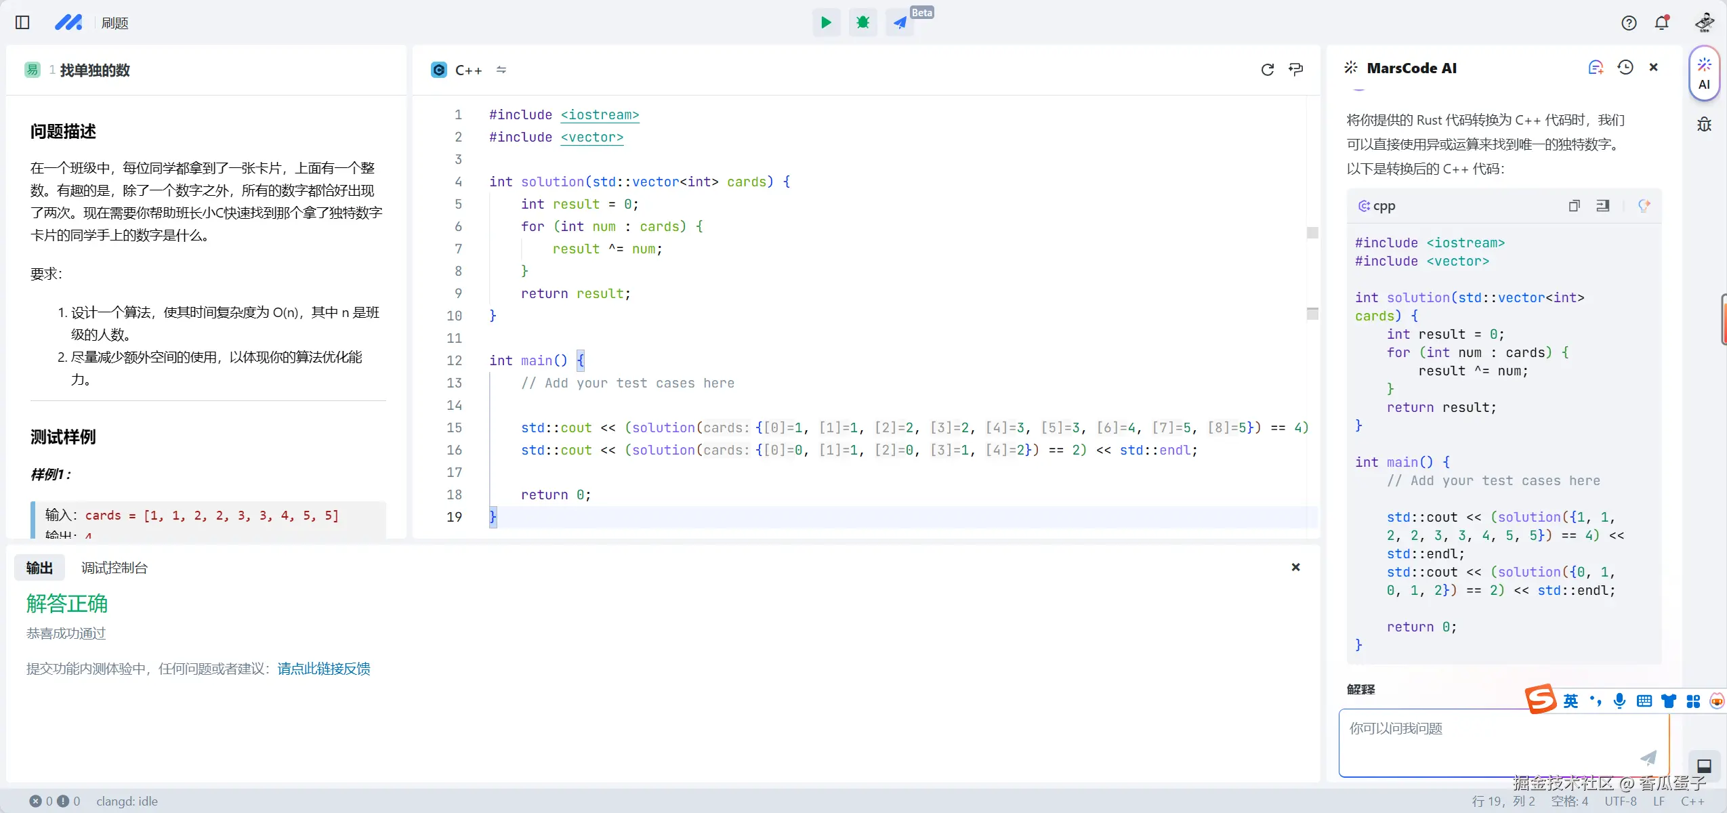Open the C++ language mode in the status bar
The width and height of the screenshot is (1727, 813).
click(x=1692, y=801)
